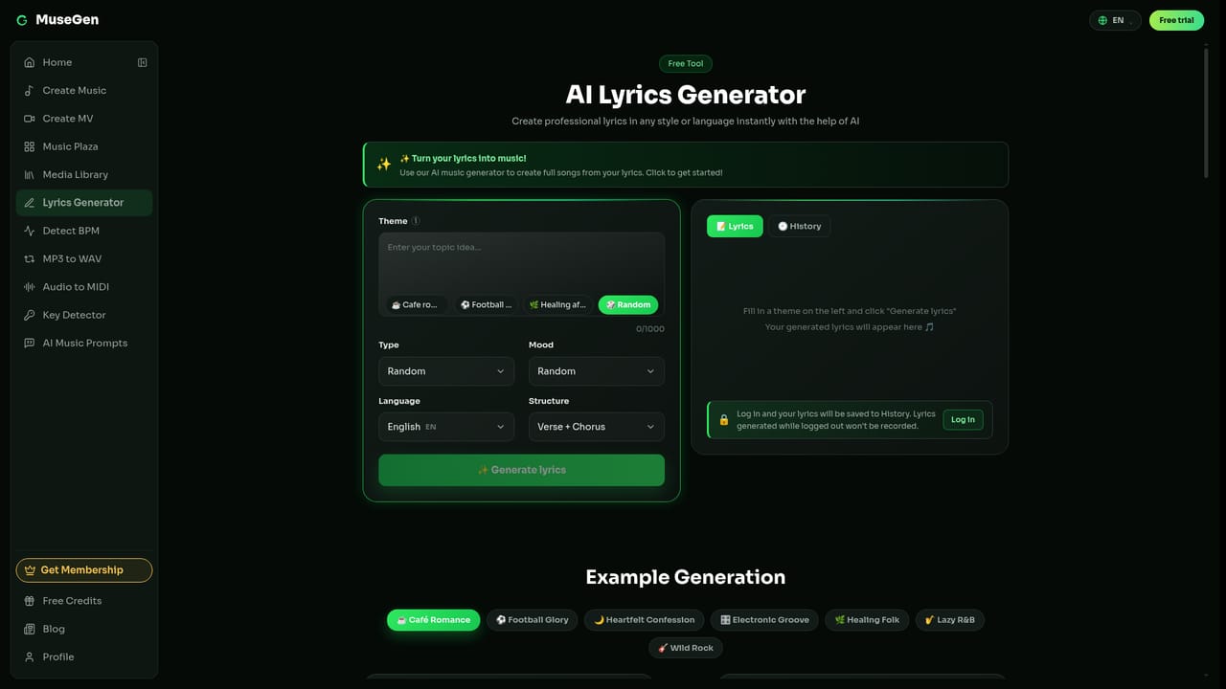Screen dimensions: 1226x689
Task: Click the Create Music note icon
Action: [29, 90]
